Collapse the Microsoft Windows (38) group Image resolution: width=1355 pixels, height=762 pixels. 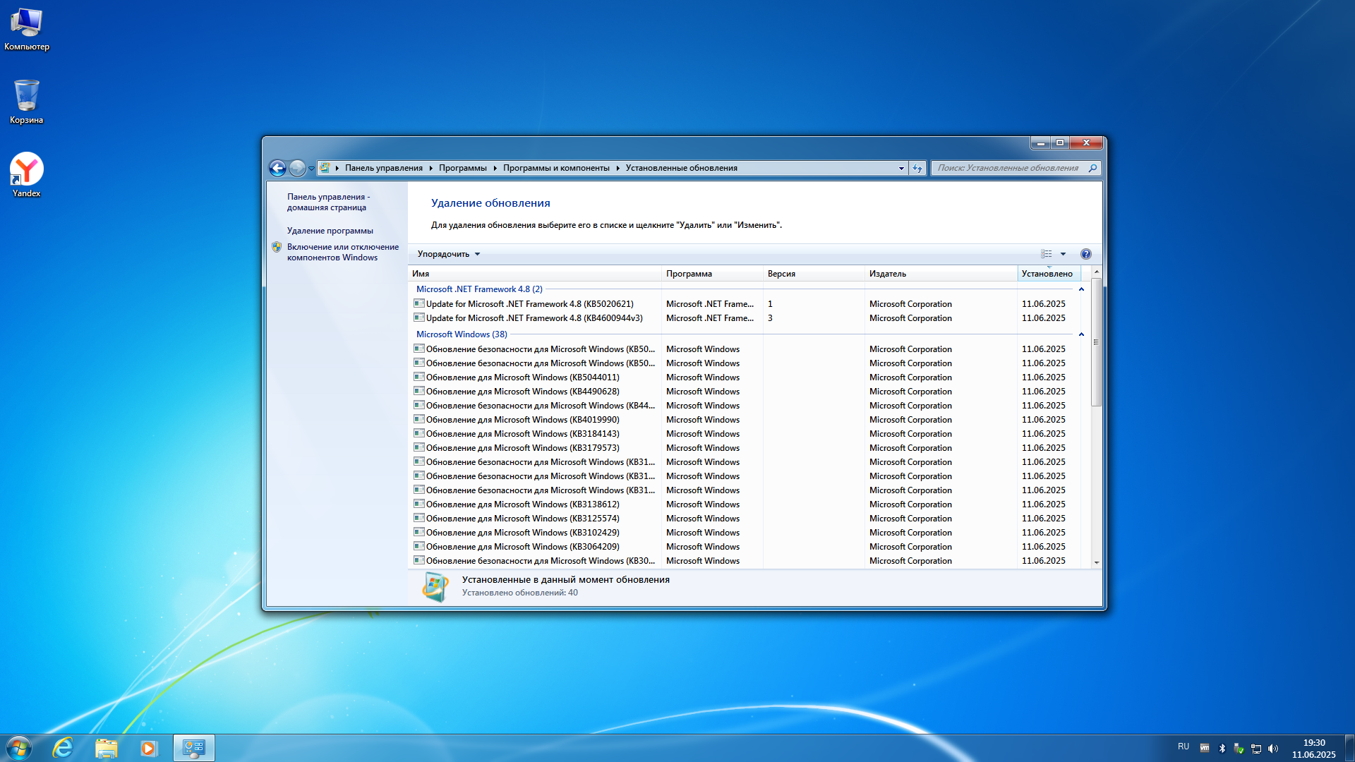(x=1081, y=334)
